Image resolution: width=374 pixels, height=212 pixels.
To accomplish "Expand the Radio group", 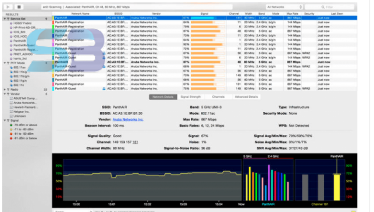I will pos(5,90).
